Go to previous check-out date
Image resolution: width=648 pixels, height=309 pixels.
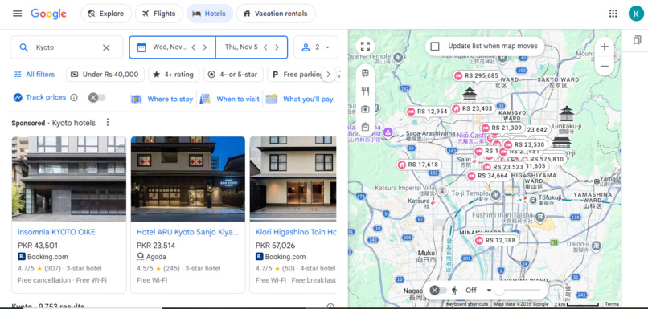coord(265,47)
